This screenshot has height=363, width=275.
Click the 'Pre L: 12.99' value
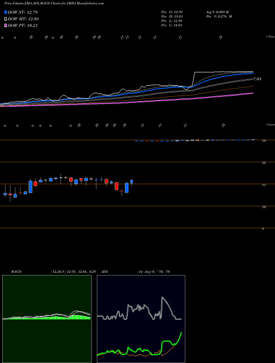pyautogui.click(x=172, y=21)
